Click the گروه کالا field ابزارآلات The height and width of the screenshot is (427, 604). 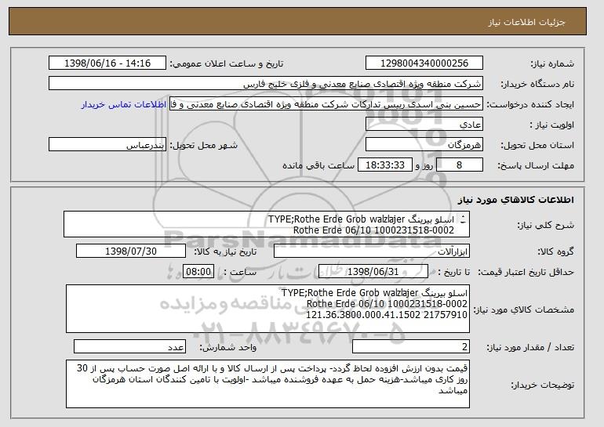click(372, 251)
